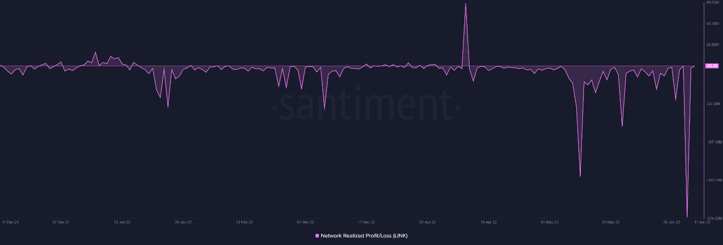The image size is (723, 245).
Task: Choose the 02 Apr 22 date label
Action: point(428,222)
